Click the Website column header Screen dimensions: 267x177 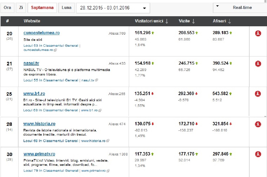32,21
